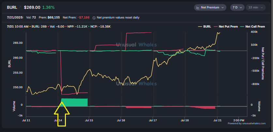Screen dimensions: 273x132
Task: Click the Jul 17 x-axis date label
Action: point(153,120)
